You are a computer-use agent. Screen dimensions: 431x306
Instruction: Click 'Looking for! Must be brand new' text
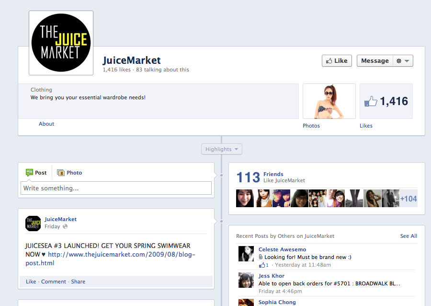tap(308, 257)
